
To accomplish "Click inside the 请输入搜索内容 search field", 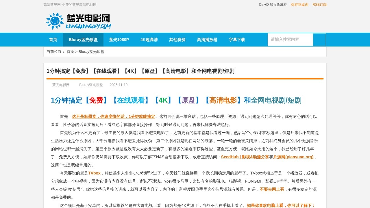I will pyautogui.click(x=290, y=39).
